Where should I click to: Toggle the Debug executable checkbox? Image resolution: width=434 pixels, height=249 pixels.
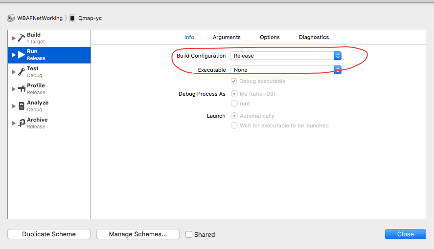tap(234, 81)
